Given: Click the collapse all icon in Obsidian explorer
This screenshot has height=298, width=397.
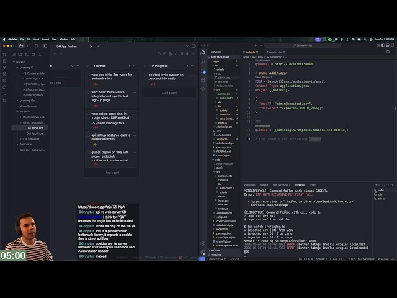Looking at the screenshot, I should [x=40, y=54].
